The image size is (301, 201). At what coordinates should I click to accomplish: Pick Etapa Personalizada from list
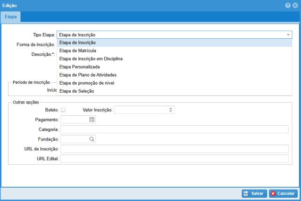(79, 67)
